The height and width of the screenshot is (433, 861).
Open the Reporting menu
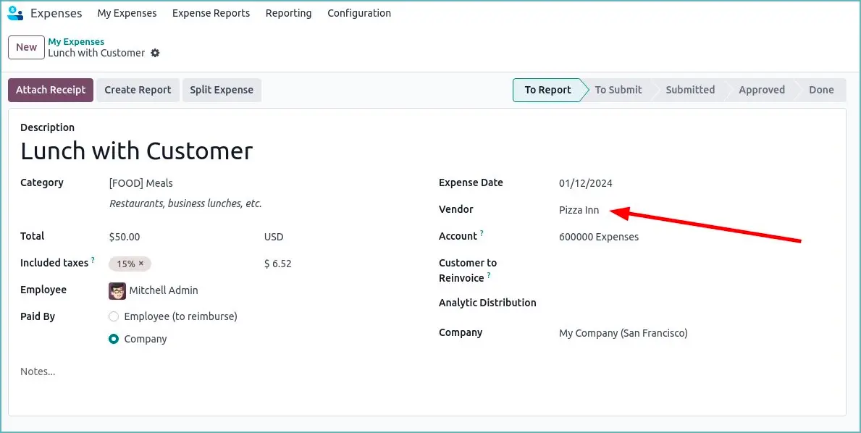point(288,13)
